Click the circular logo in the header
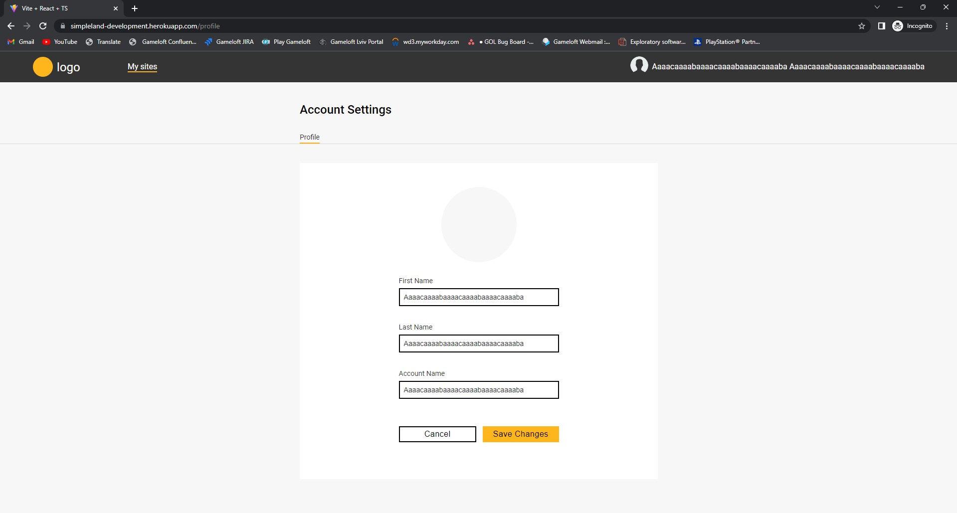 pos(42,66)
